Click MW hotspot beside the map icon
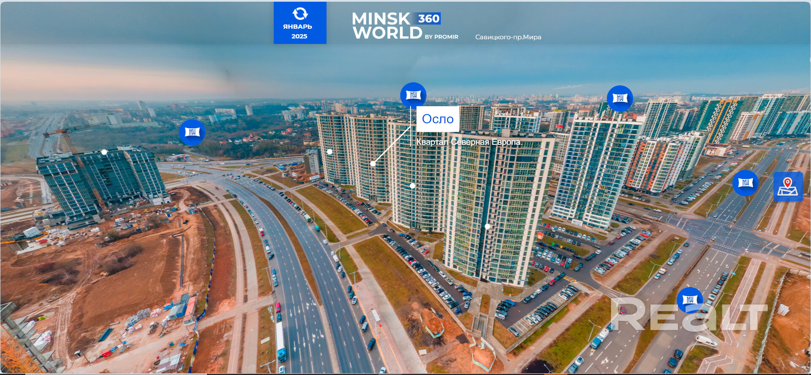 pos(745,183)
